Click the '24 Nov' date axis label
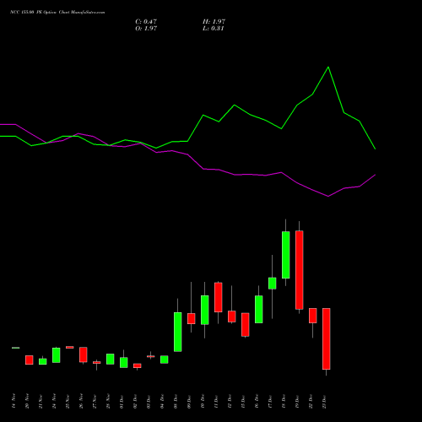This screenshot has width=422, height=422. [54, 401]
